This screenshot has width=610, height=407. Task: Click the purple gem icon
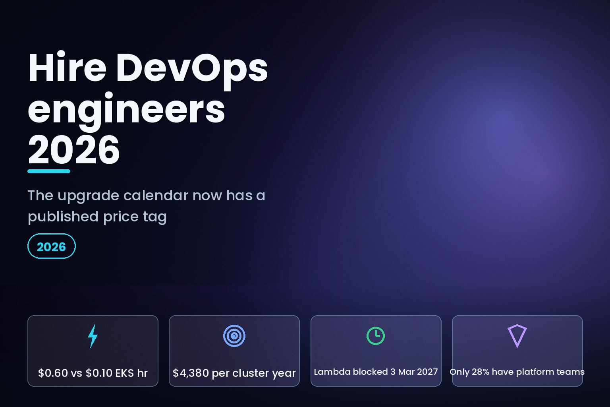point(517,336)
